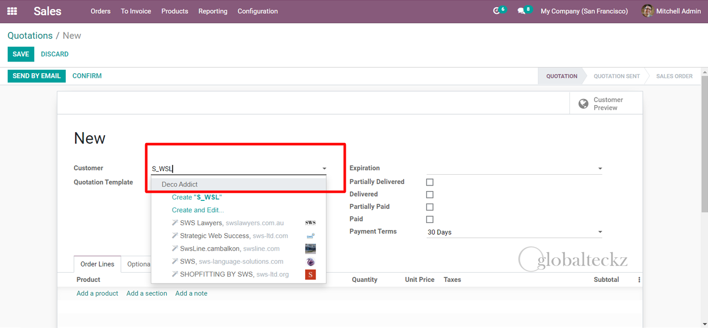Image resolution: width=708 pixels, height=328 pixels.
Task: Click the Unit Price column header
Action: click(420, 280)
